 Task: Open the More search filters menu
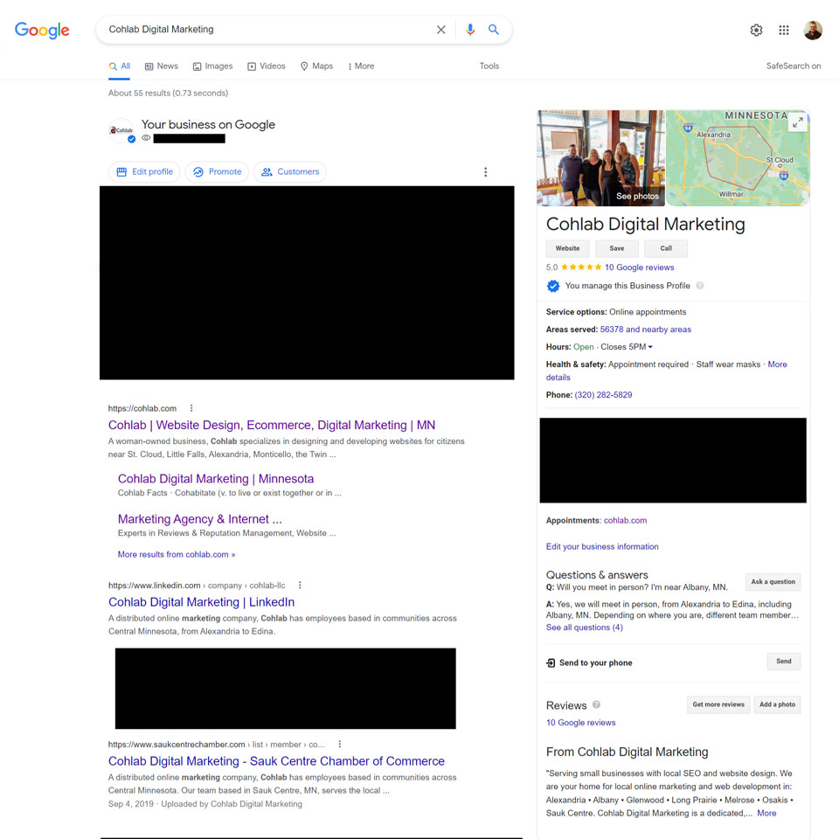tap(361, 66)
